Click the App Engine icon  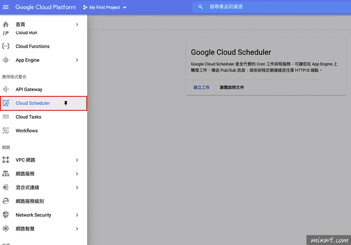[6, 60]
